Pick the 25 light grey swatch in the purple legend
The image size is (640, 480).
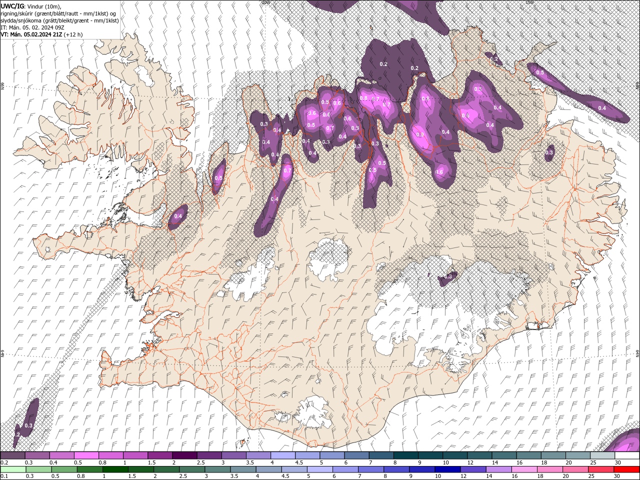point(602,455)
